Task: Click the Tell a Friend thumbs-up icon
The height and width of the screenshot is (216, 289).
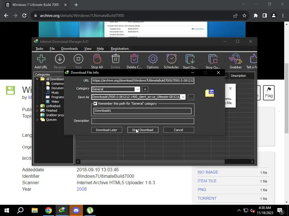Action: 253,59
